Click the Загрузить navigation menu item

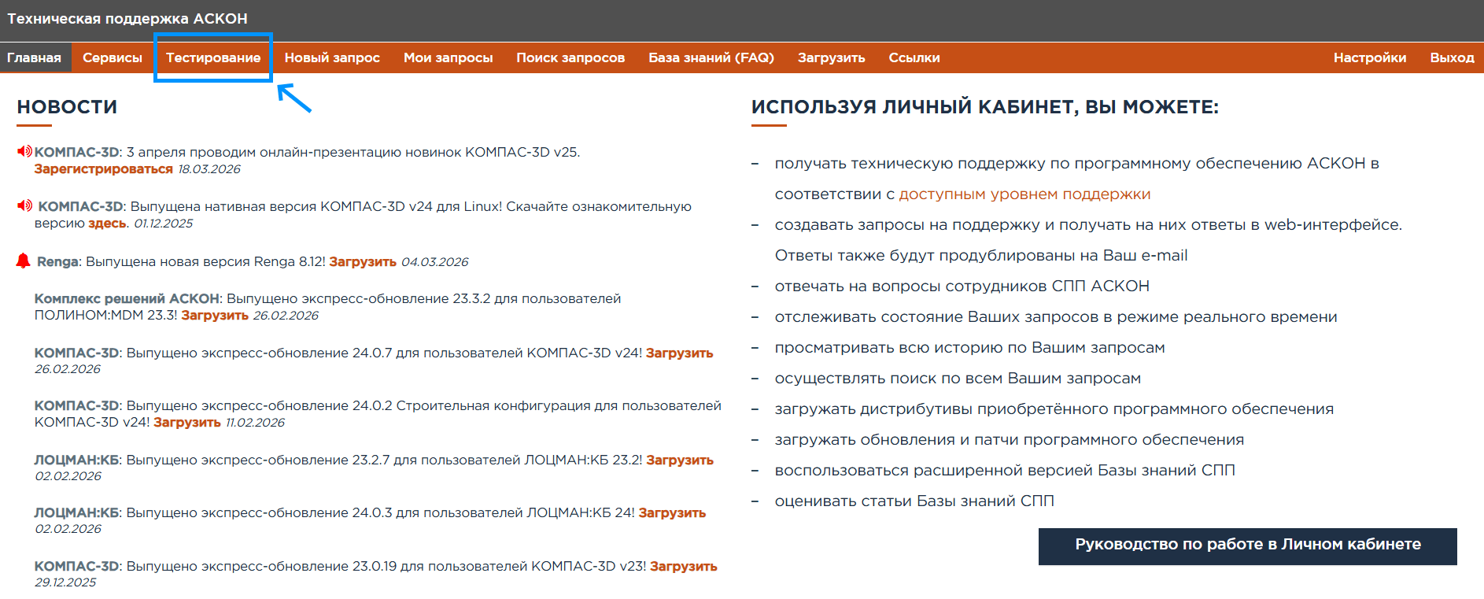pyautogui.click(x=831, y=57)
